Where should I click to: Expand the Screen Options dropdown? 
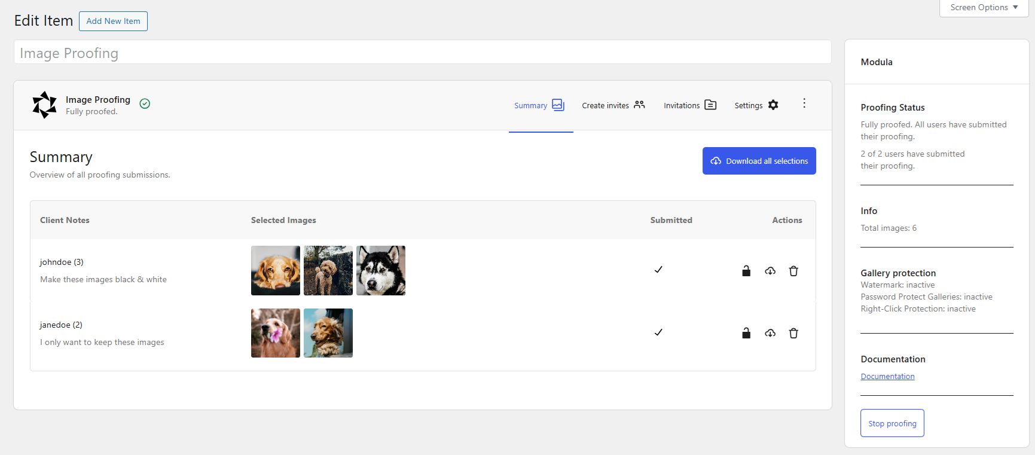[x=984, y=8]
